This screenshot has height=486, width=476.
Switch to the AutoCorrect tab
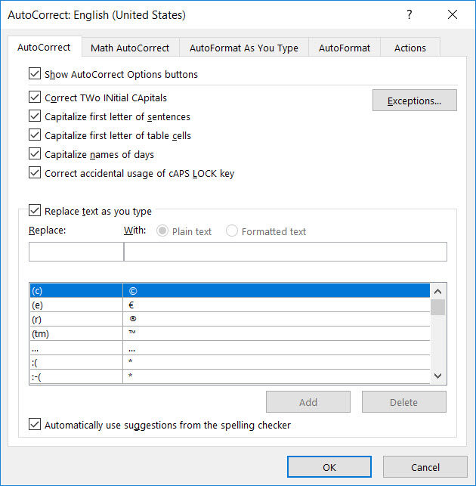44,48
